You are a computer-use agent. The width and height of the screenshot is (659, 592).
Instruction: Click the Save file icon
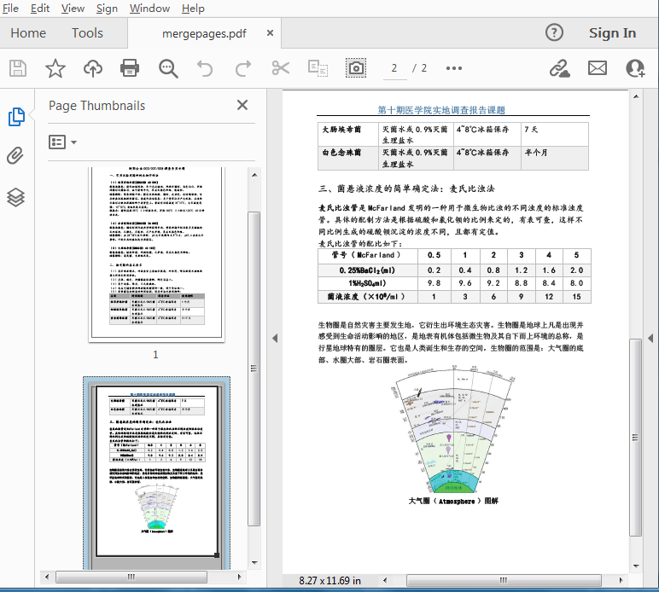(x=18, y=68)
